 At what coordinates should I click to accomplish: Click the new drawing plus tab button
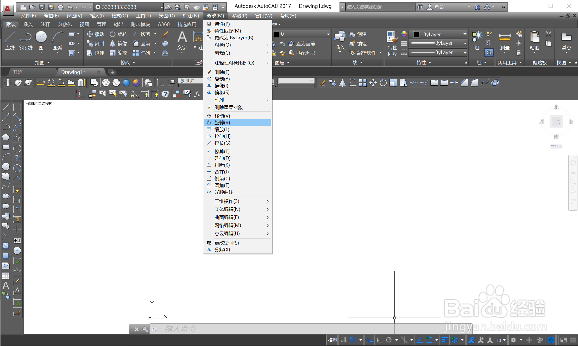click(112, 72)
